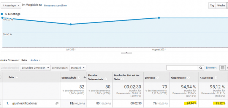The height and width of the screenshot is (108, 228).
Task: Click the Erweitert filter link
Action: click(211, 68)
